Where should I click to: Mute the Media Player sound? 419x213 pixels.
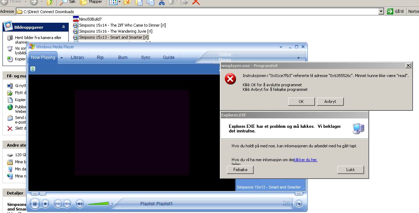point(80,204)
